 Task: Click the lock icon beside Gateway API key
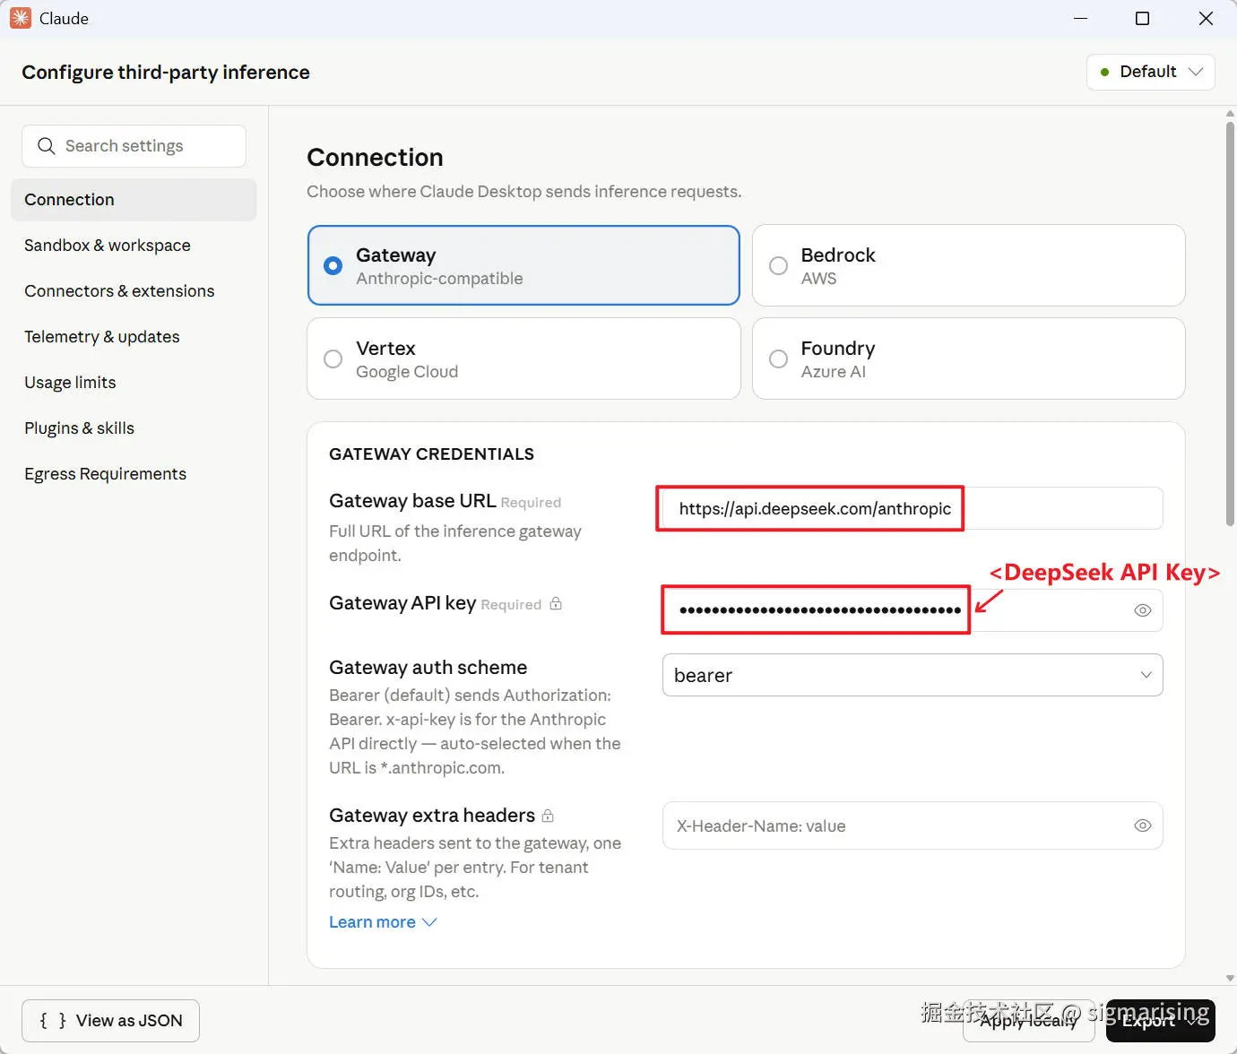pyautogui.click(x=556, y=603)
